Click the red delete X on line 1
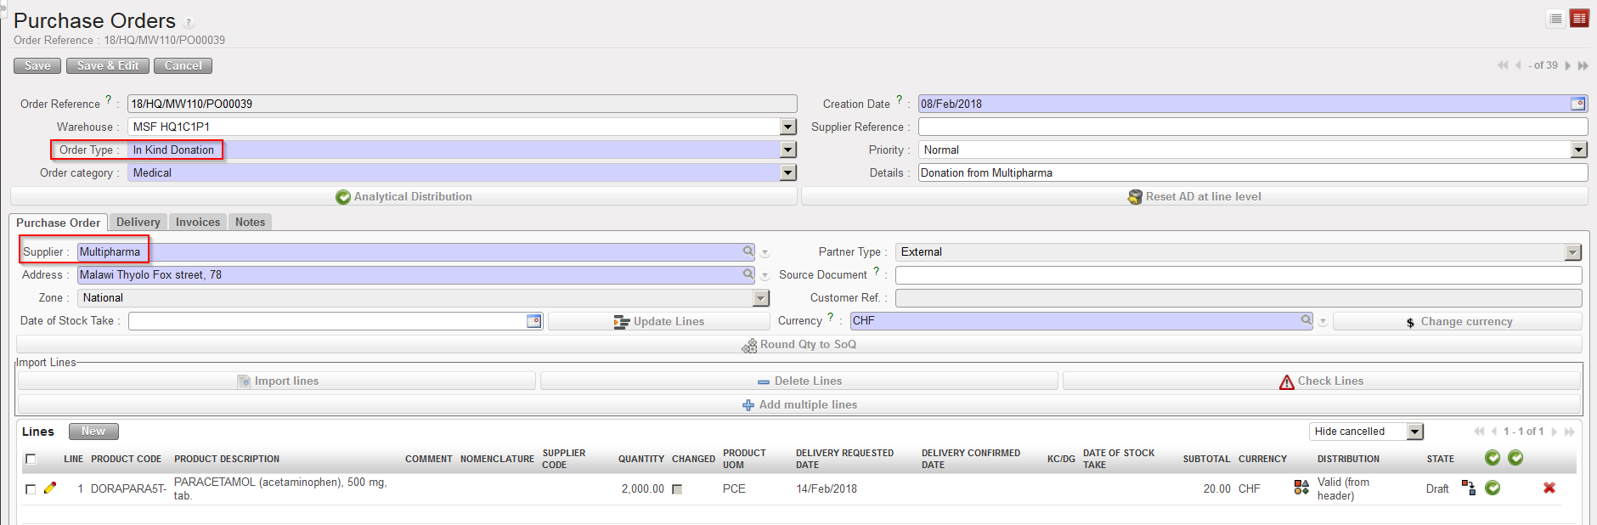The height and width of the screenshot is (525, 1597). [x=1549, y=488]
